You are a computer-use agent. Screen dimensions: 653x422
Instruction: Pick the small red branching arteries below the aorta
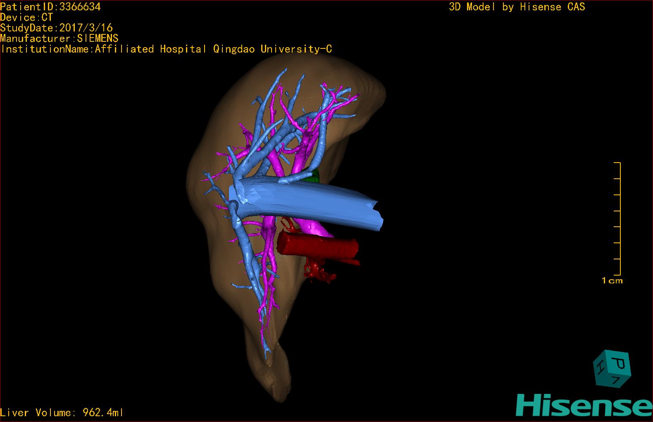click(318, 271)
